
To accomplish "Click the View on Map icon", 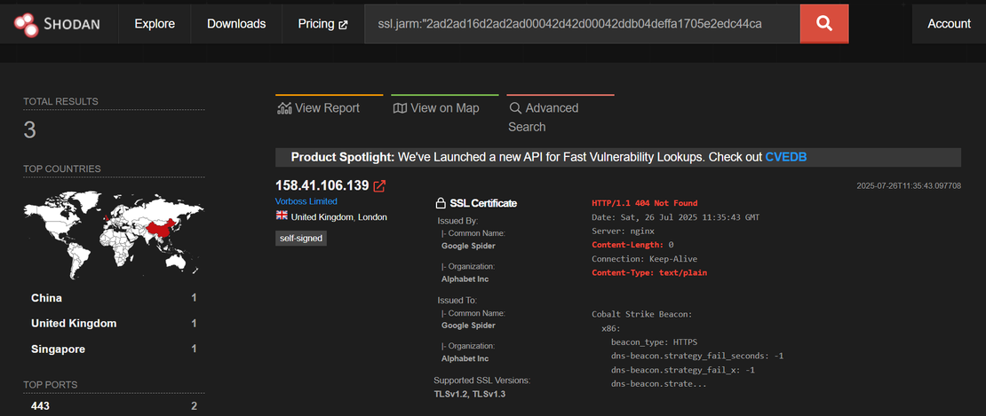I will tap(400, 108).
